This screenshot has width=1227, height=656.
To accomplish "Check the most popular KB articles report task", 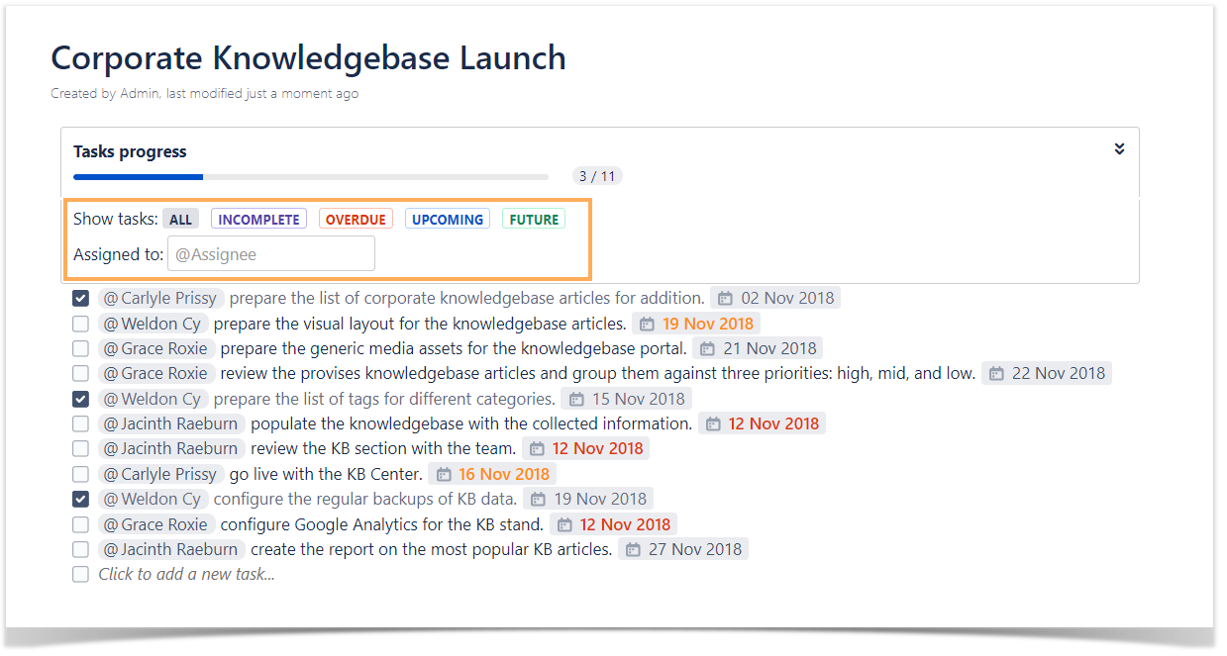I will 81,549.
